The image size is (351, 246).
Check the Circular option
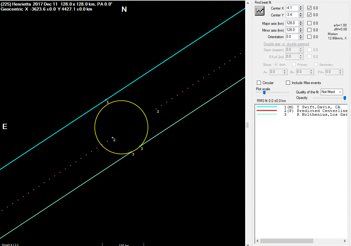coord(259,83)
